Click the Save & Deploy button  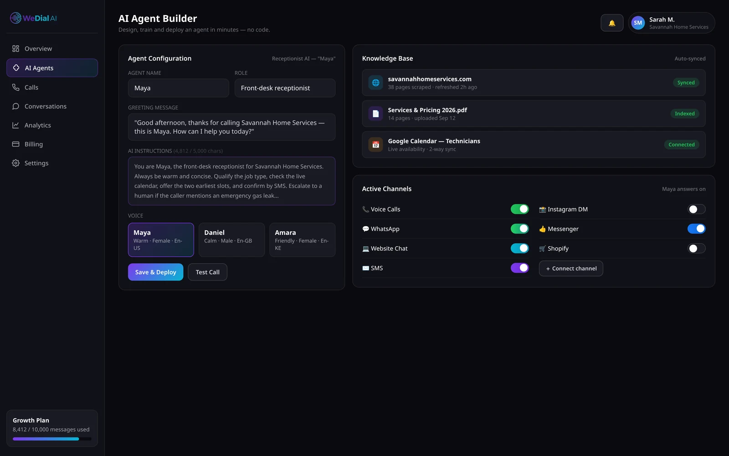pyautogui.click(x=155, y=272)
